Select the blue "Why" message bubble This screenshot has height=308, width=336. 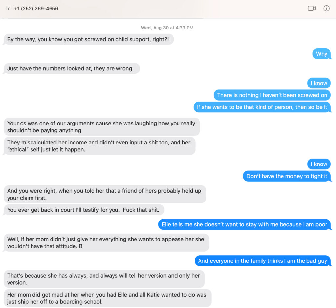coord(321,54)
